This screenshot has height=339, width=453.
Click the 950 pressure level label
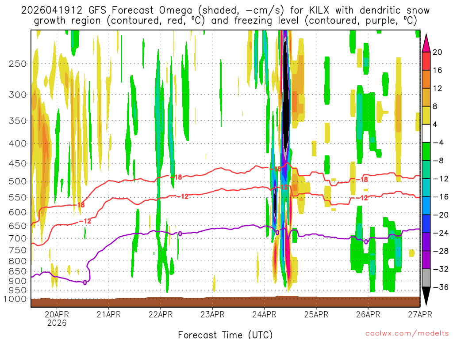click(18, 290)
